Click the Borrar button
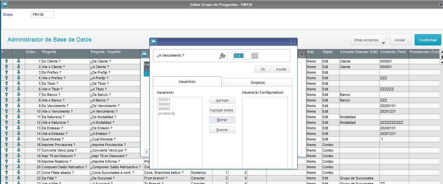This screenshot has height=184, width=443. 222,120
